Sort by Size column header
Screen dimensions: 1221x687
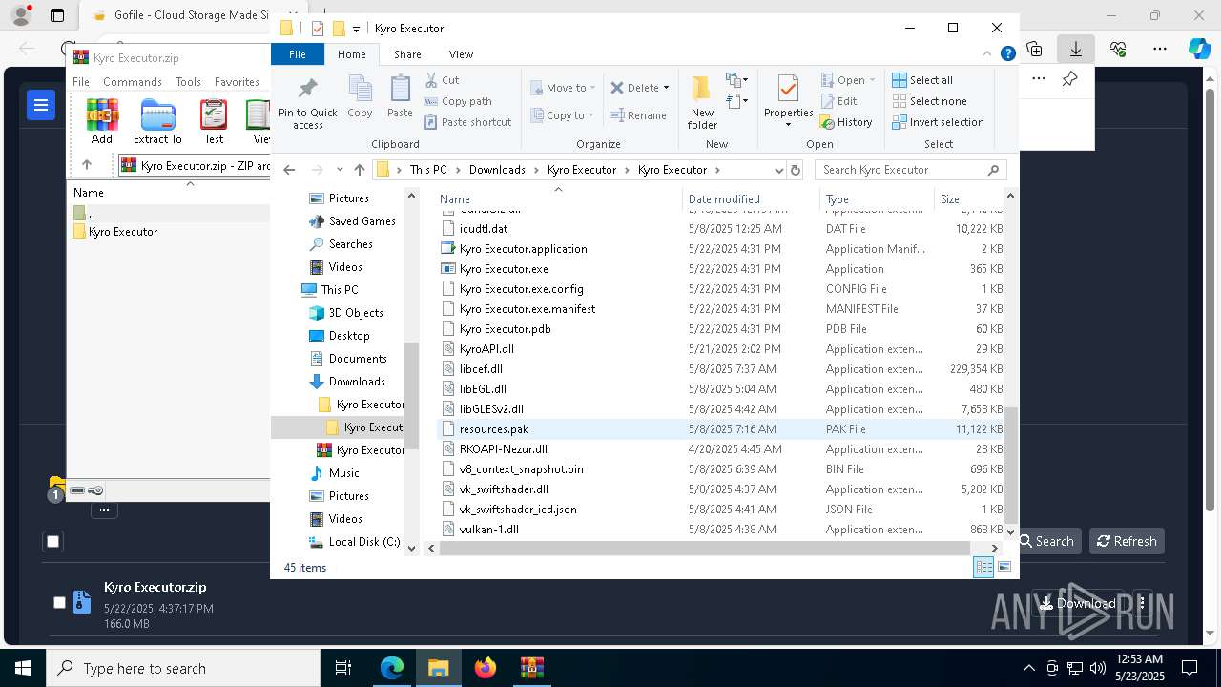click(970, 198)
